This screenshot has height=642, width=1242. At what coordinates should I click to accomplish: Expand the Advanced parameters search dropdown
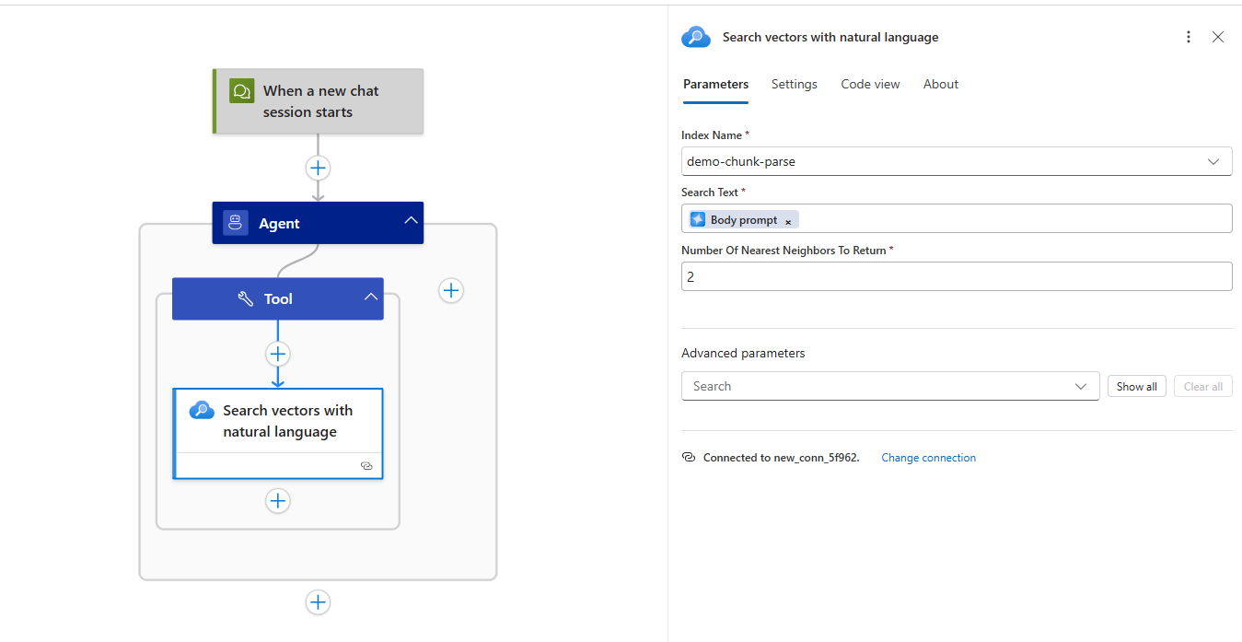1081,386
